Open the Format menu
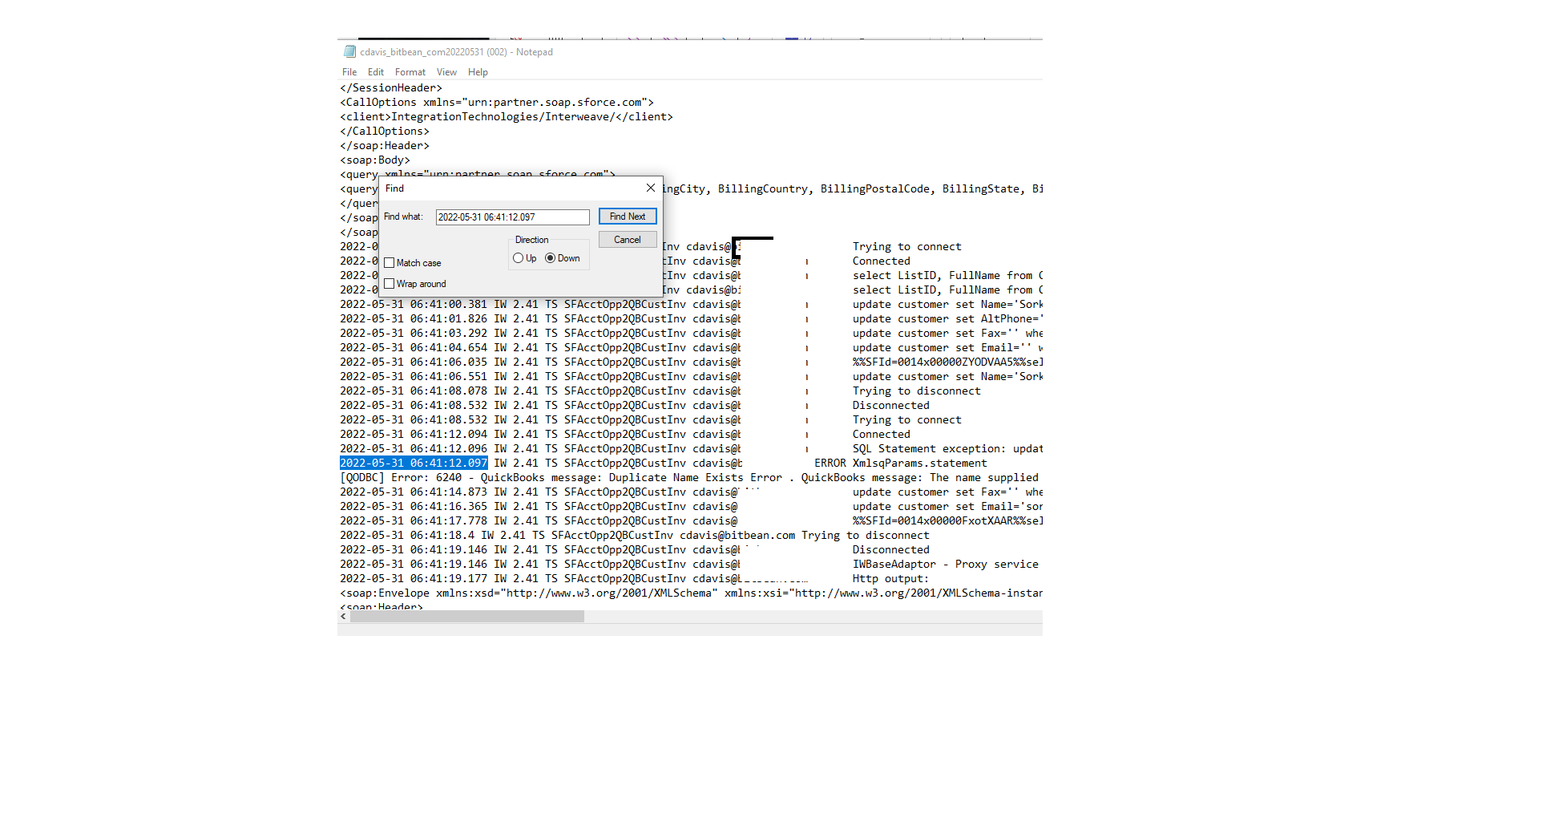 [410, 72]
